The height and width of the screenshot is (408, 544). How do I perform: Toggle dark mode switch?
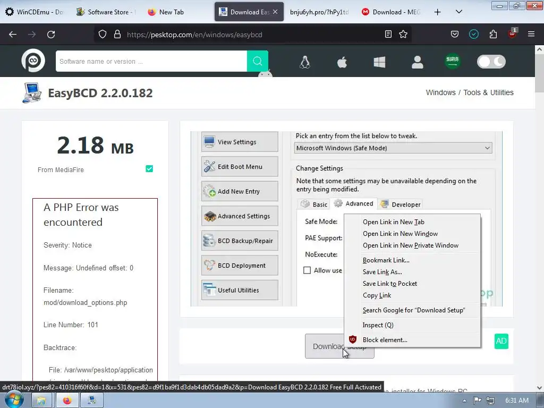point(491,62)
